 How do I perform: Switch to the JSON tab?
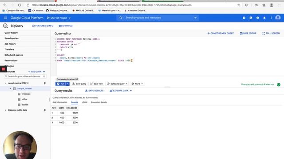[84, 102]
